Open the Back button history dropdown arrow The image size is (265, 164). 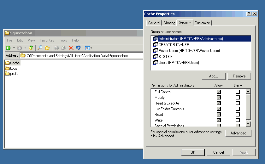coord(14,48)
